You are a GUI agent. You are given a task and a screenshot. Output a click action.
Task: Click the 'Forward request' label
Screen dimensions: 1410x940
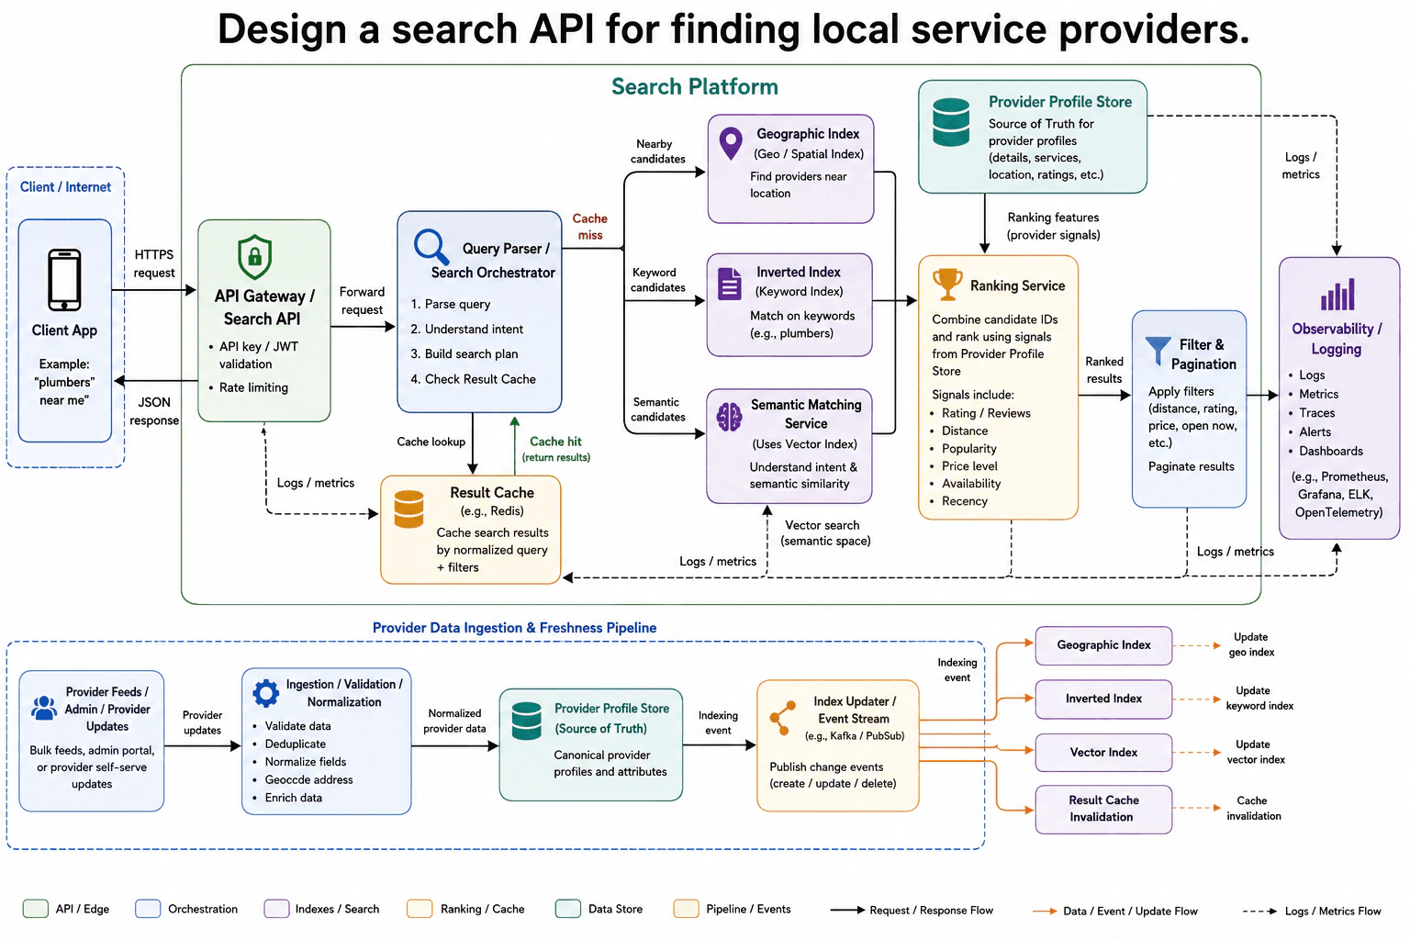(x=362, y=300)
